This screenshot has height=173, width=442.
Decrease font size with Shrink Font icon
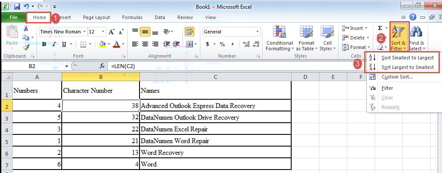click(x=121, y=32)
